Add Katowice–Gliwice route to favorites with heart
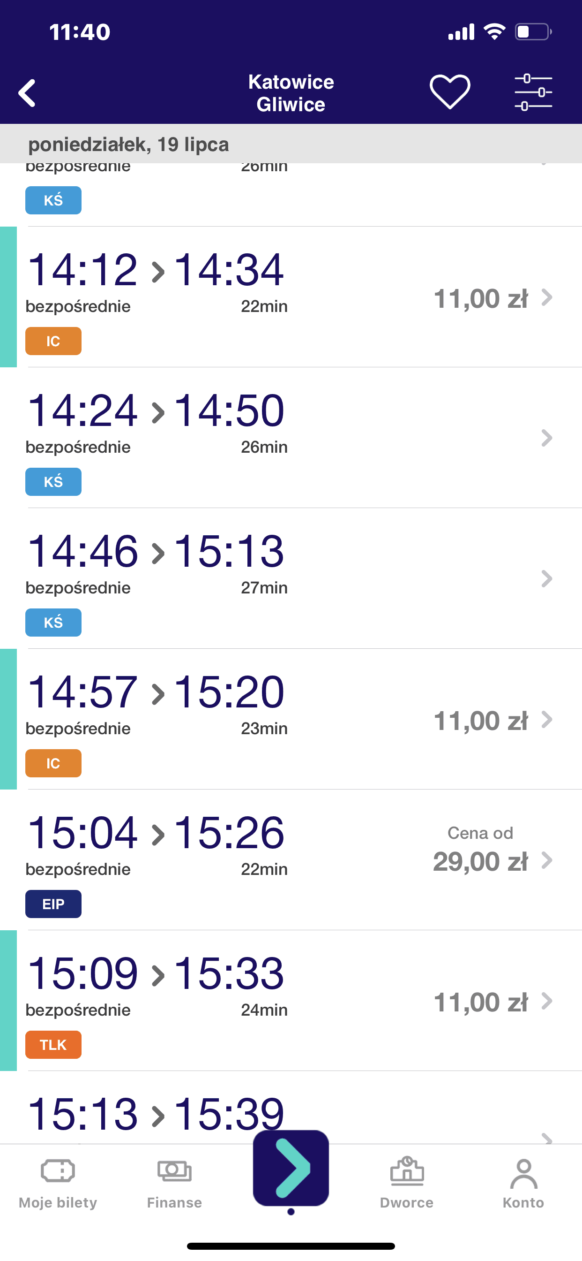 [450, 91]
